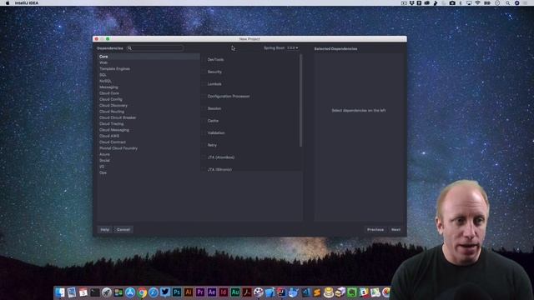Launch Photoshop from the dock
Image resolution: width=534 pixels, height=300 pixels.
(177, 292)
